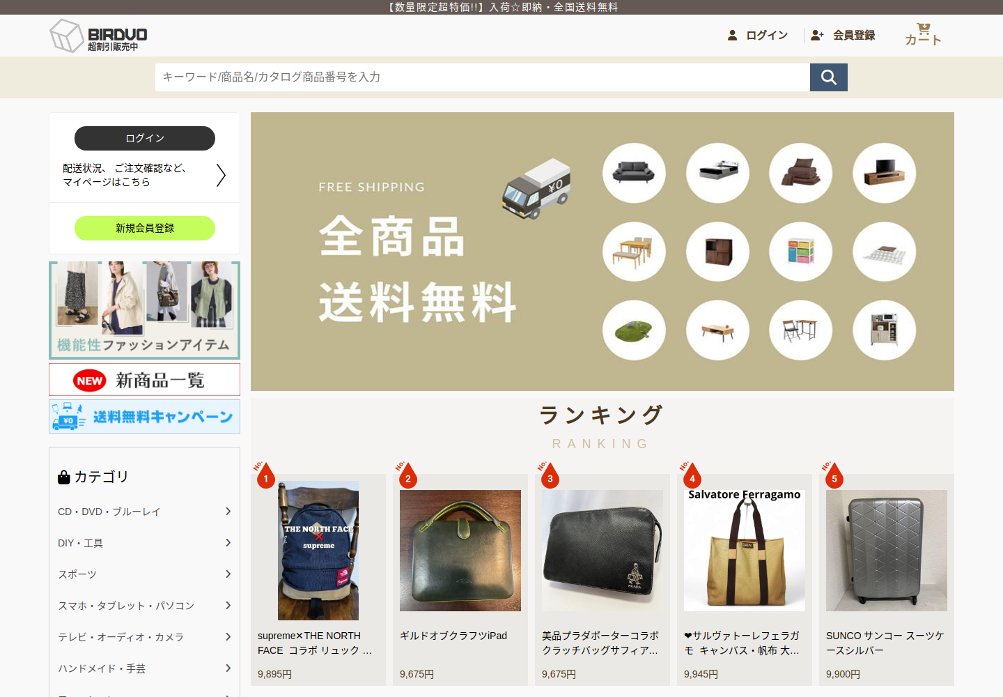The height and width of the screenshot is (697, 1003).
Task: Open the サルヴァトーレフェラガモ product title
Action: pyautogui.click(x=742, y=643)
